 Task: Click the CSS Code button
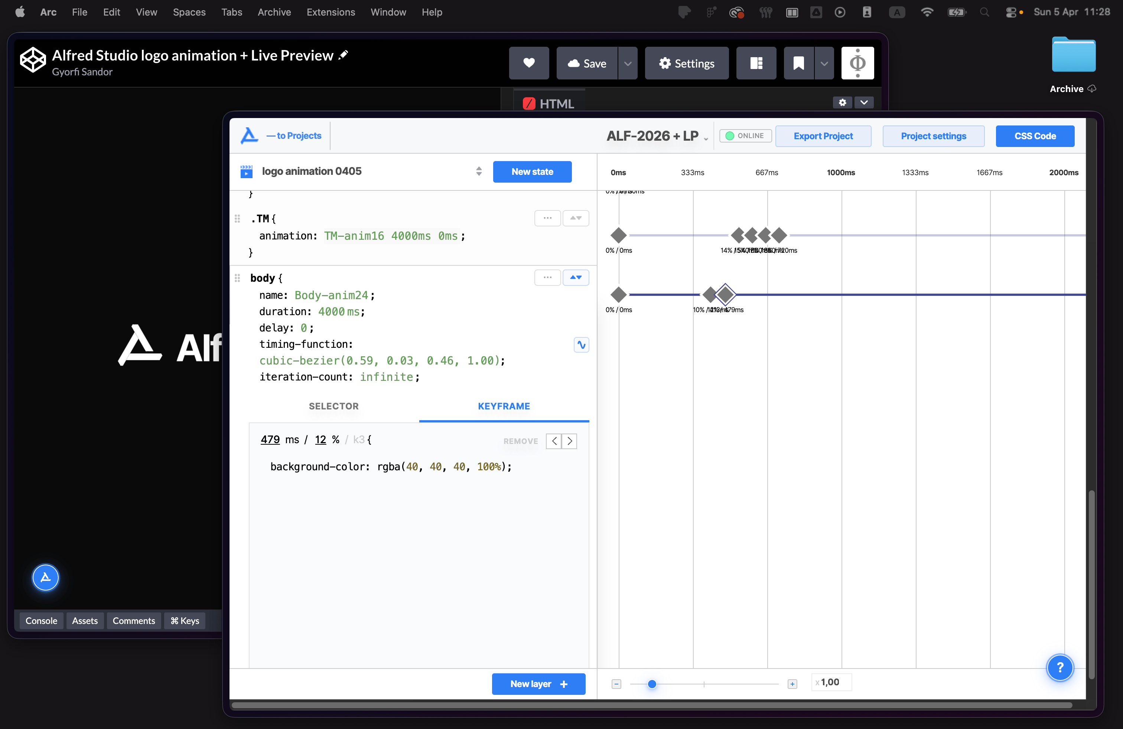(x=1035, y=136)
